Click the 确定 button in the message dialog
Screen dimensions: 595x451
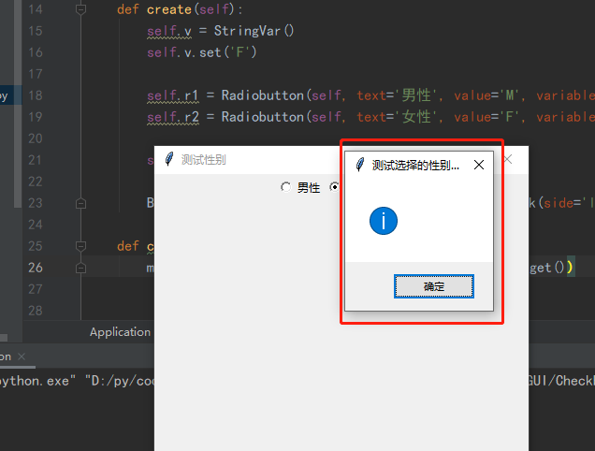coord(434,286)
